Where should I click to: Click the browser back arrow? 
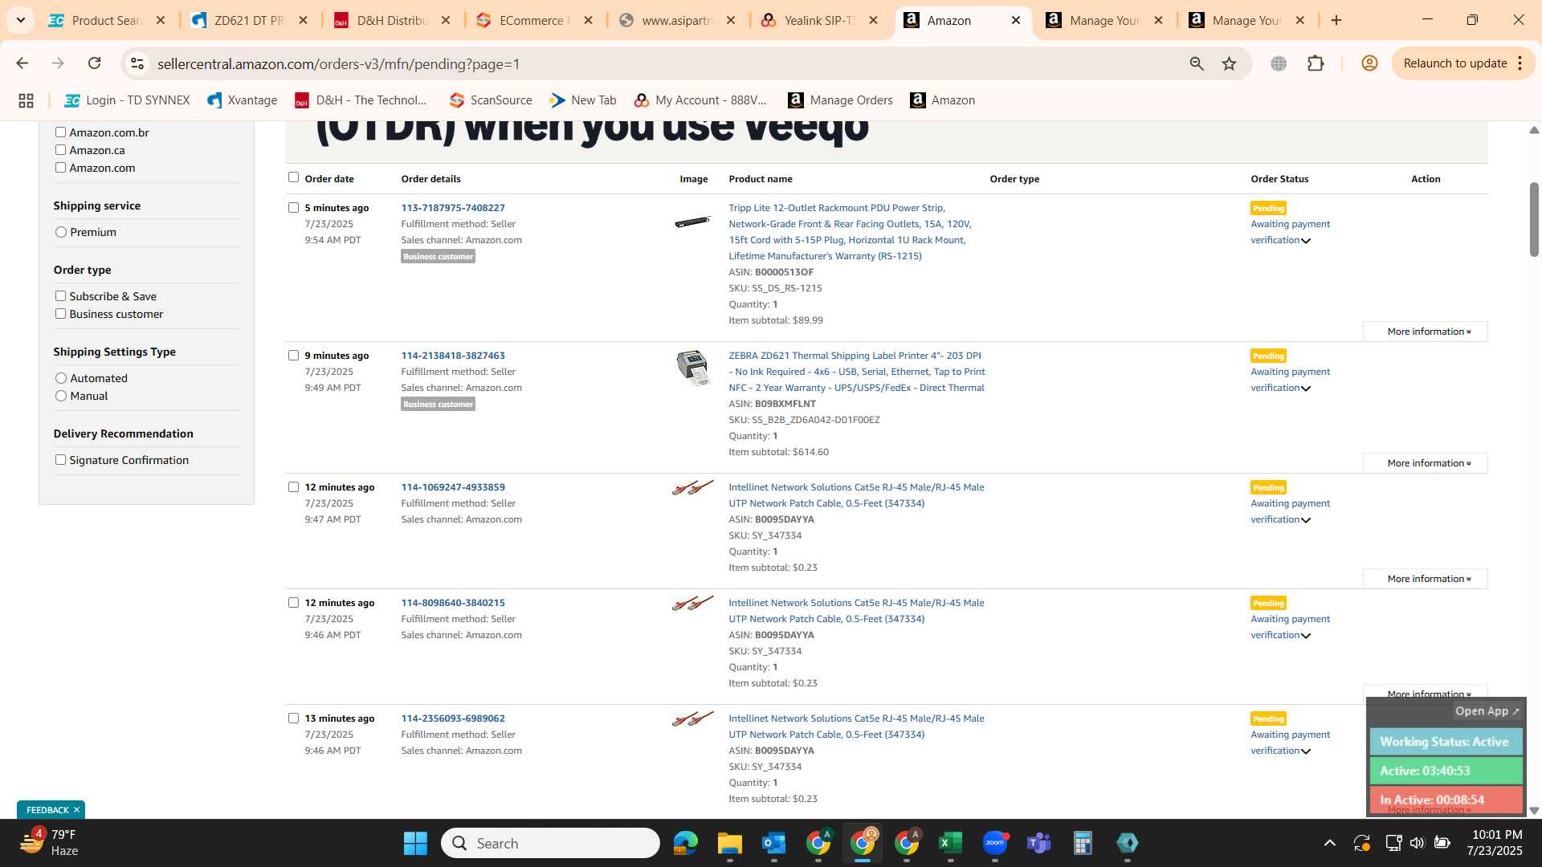tap(22, 63)
